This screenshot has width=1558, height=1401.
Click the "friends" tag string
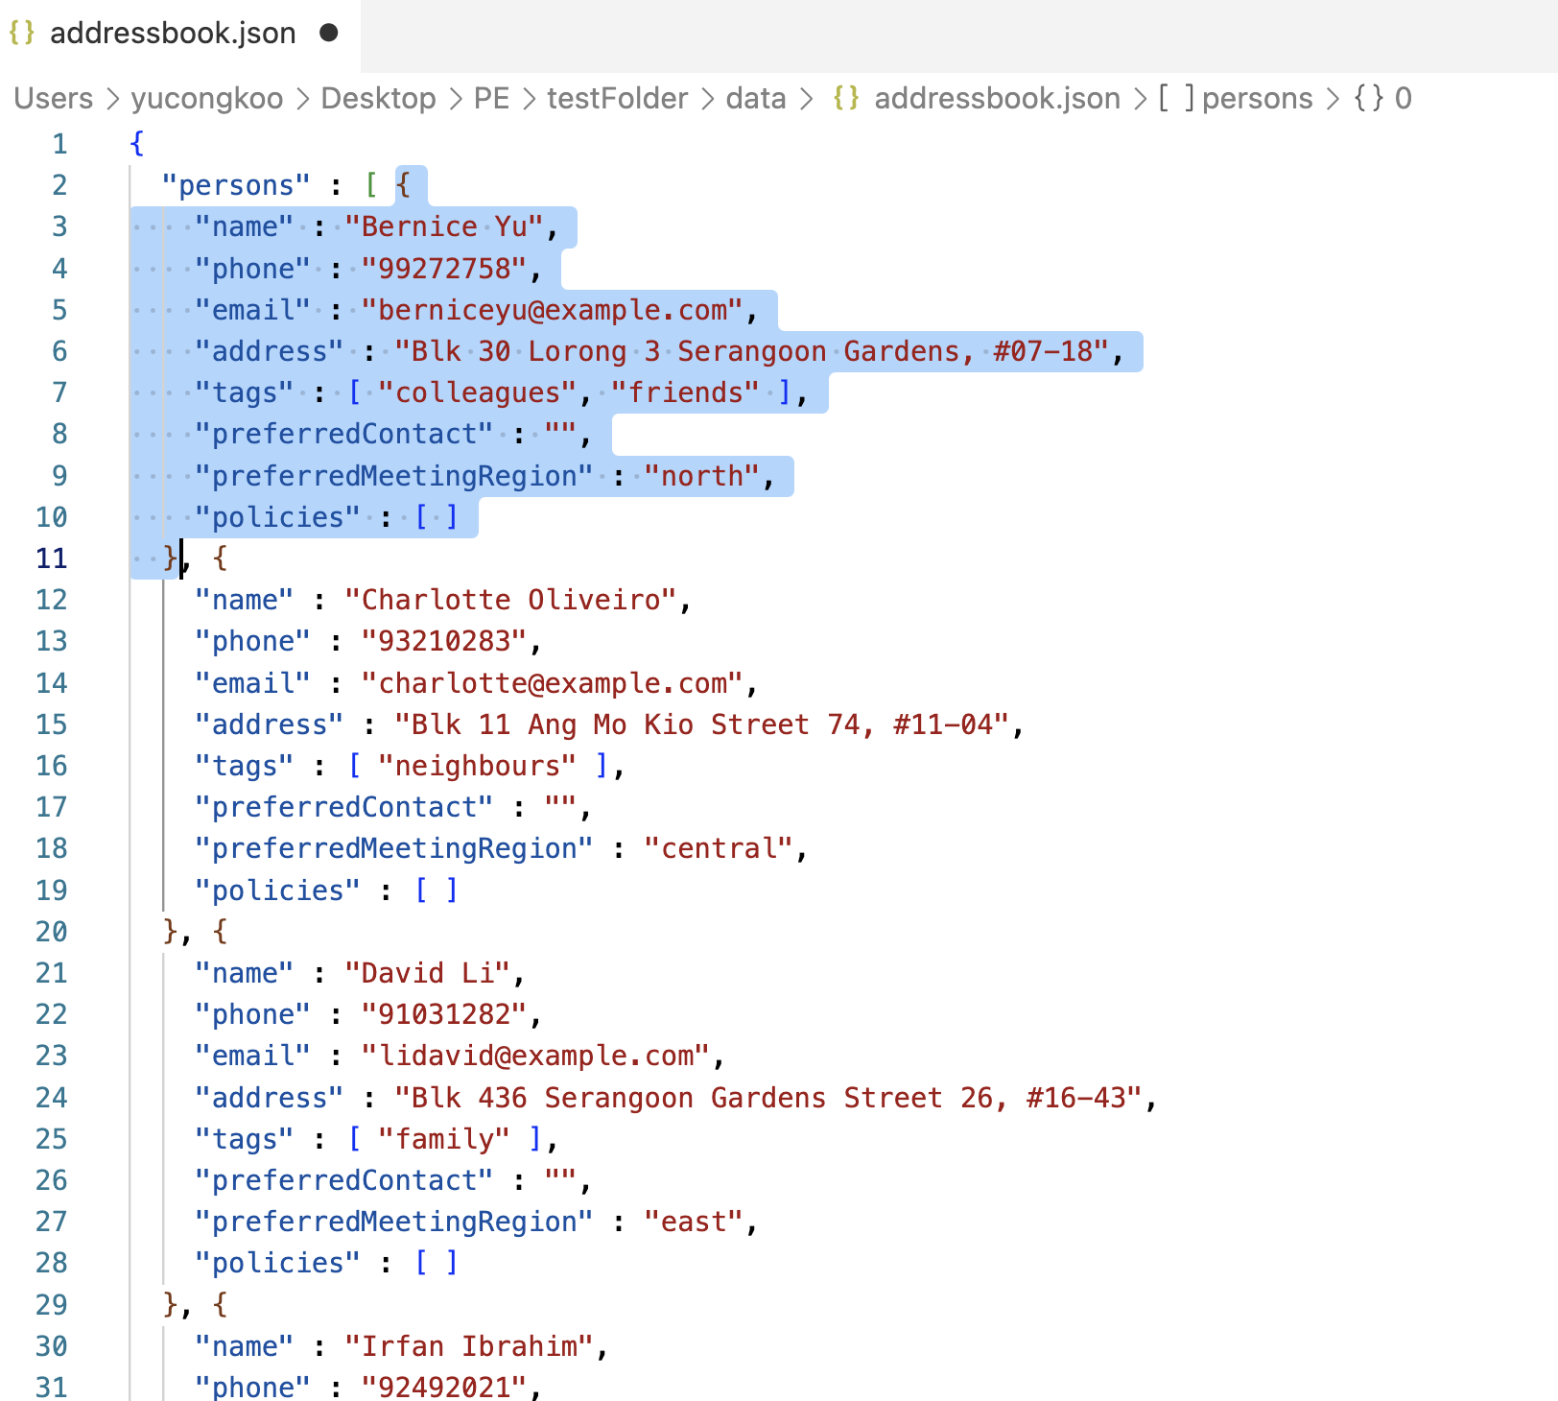pyautogui.click(x=685, y=392)
